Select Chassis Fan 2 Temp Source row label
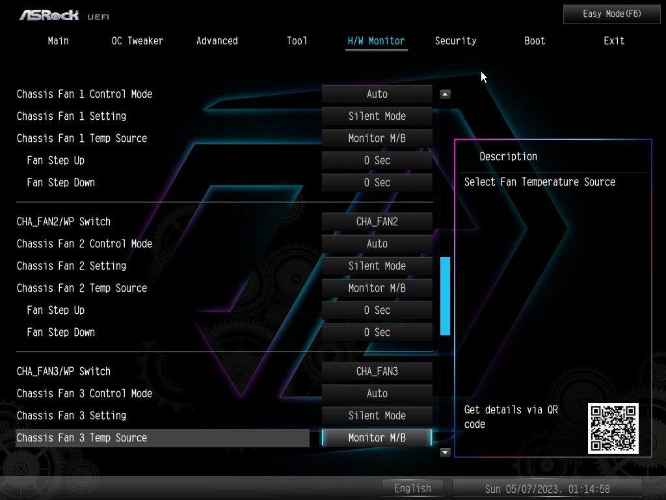This screenshot has width=666, height=500. click(82, 288)
